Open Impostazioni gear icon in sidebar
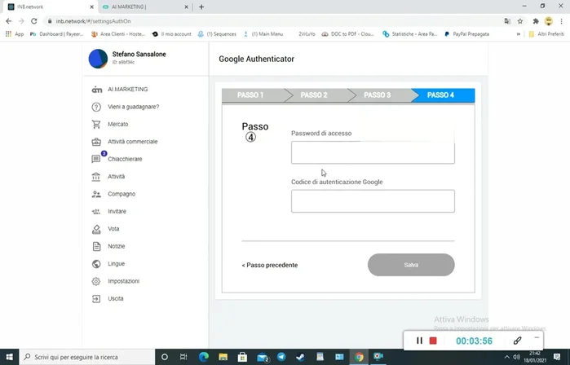Screen dimensions: 570x365 point(97,281)
